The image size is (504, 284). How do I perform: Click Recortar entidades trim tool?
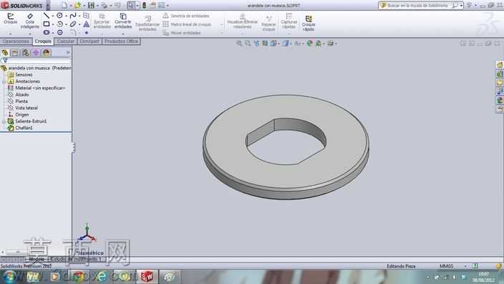(102, 21)
